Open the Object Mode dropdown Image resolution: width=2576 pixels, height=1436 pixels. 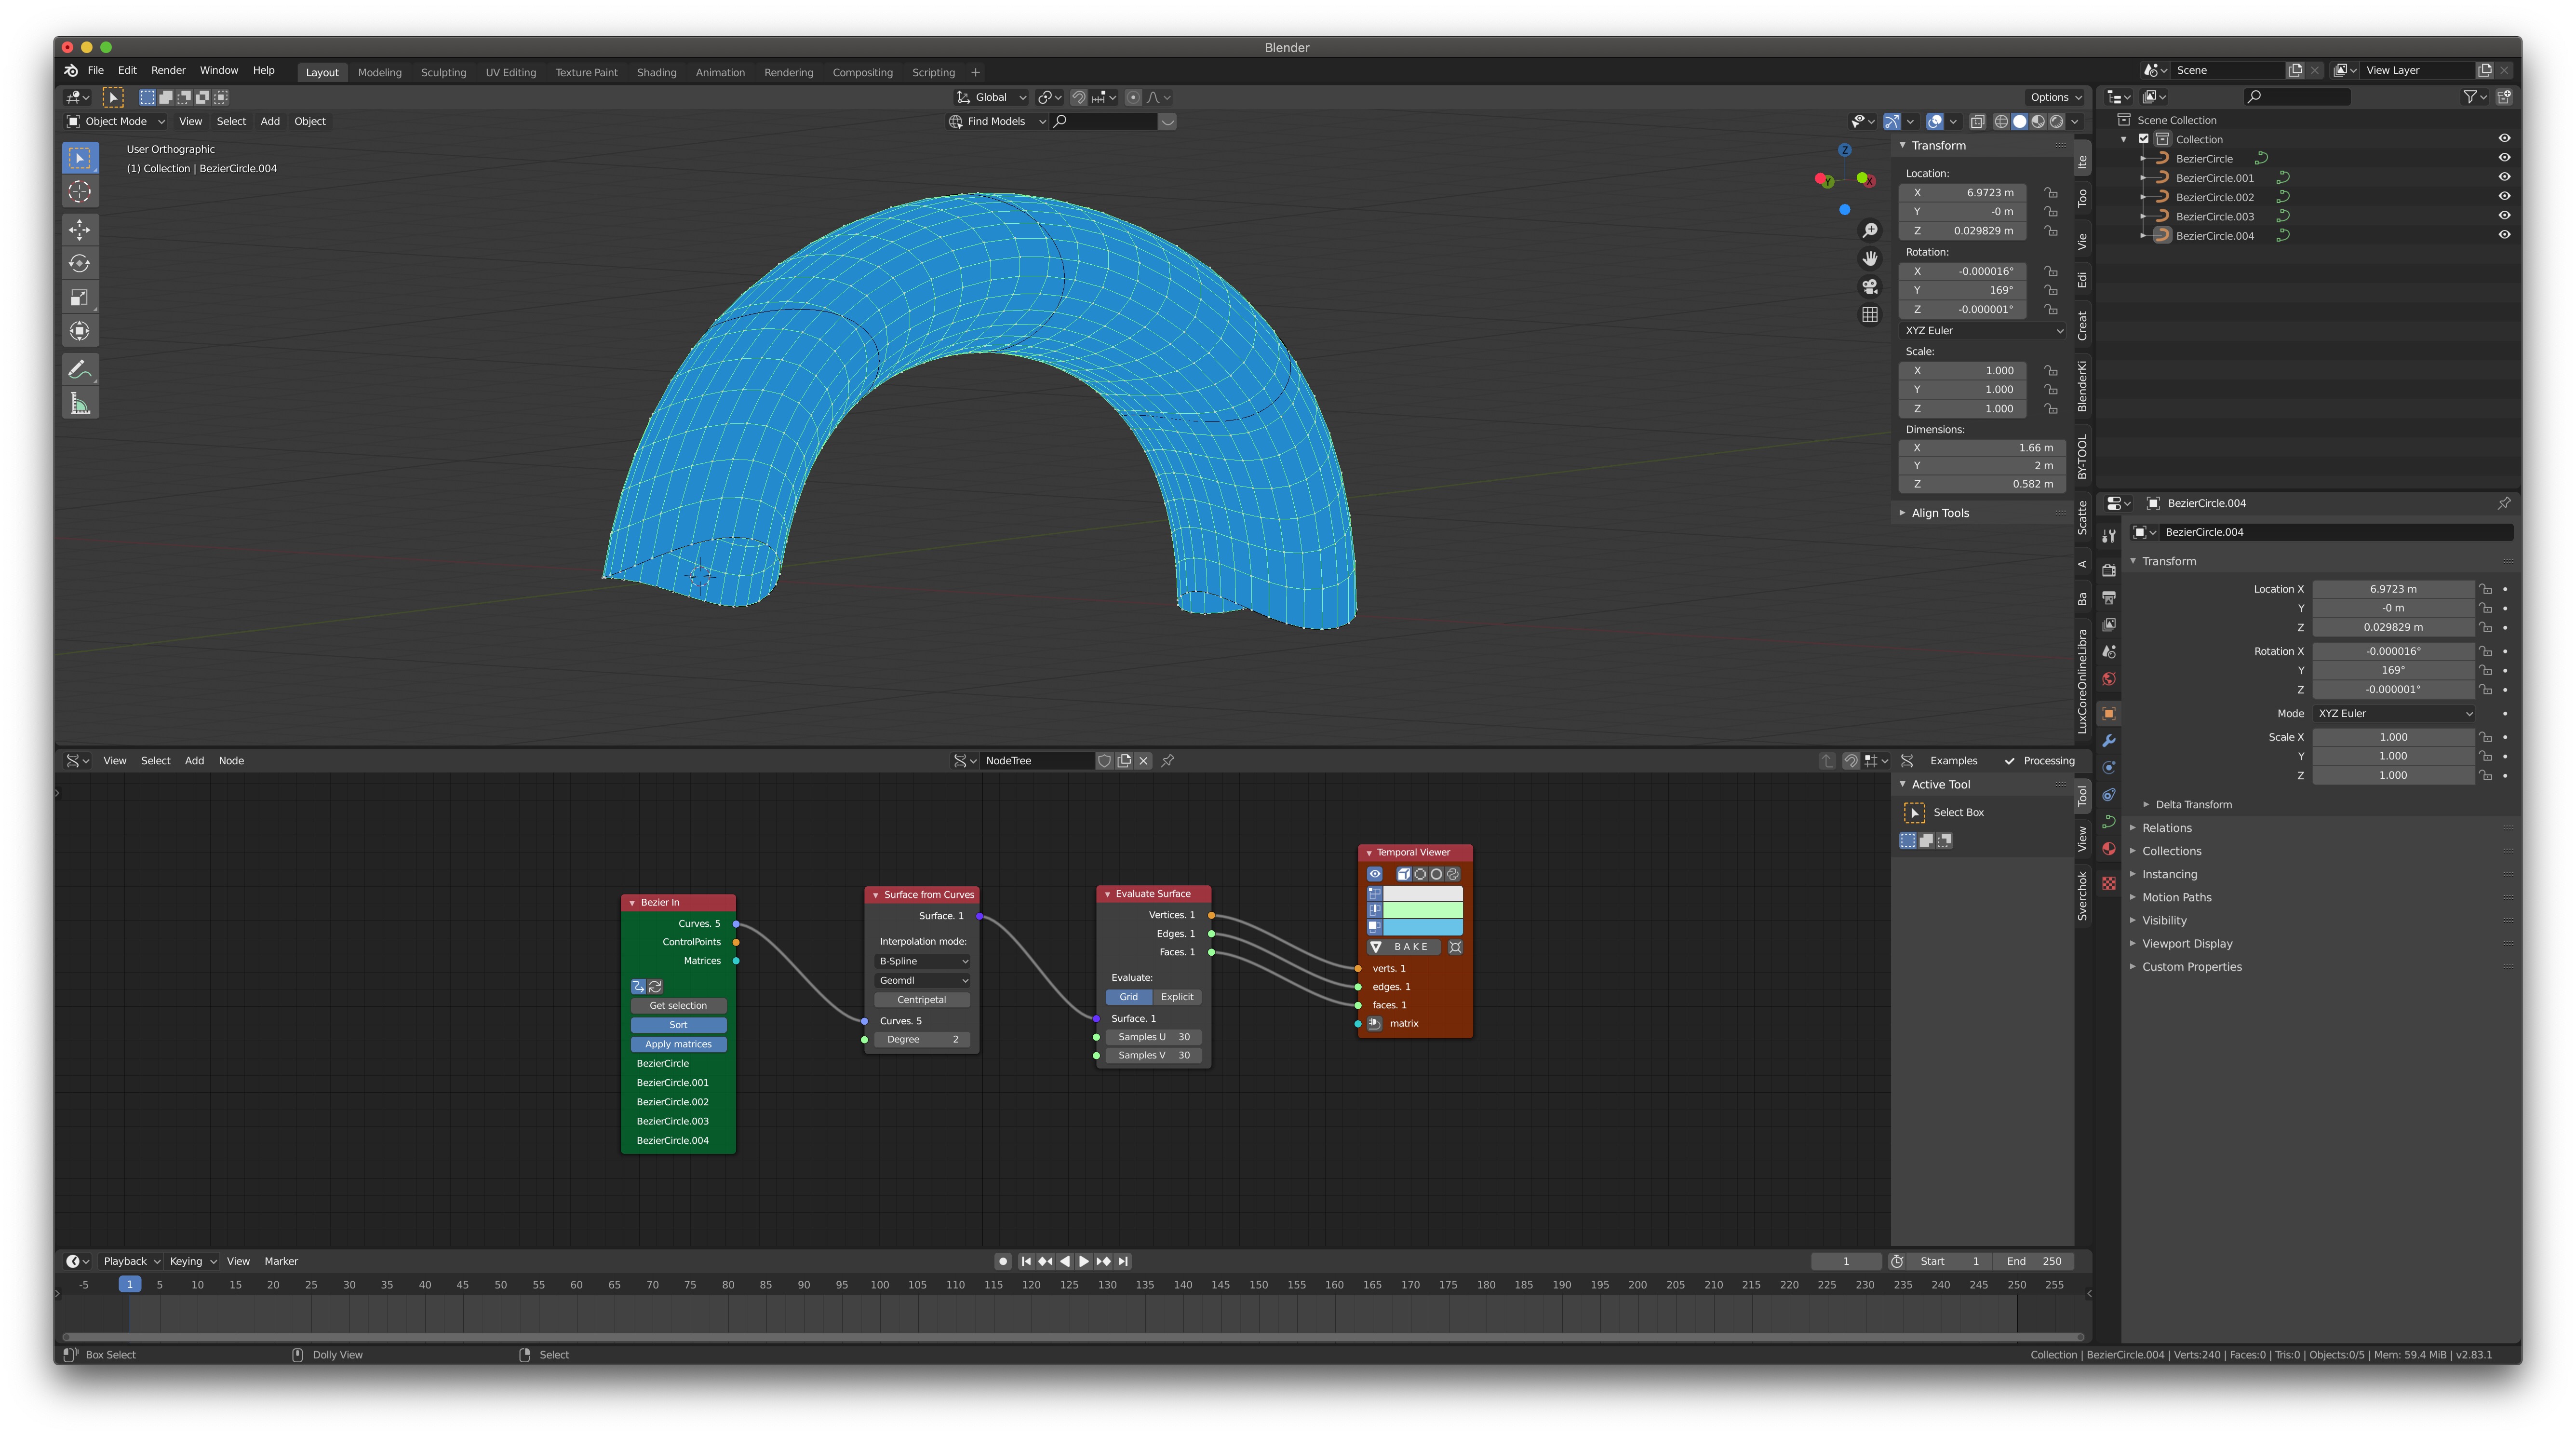[x=115, y=121]
